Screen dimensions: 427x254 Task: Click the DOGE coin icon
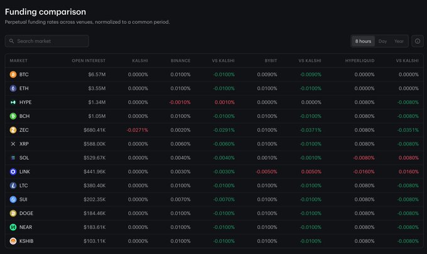pos(13,213)
